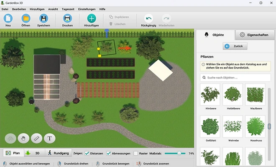Click the object search field
The height and width of the screenshot is (167, 276).
tap(235, 78)
